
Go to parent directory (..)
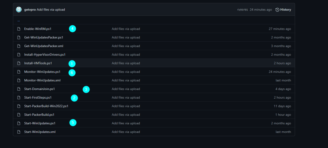tap(19, 20)
